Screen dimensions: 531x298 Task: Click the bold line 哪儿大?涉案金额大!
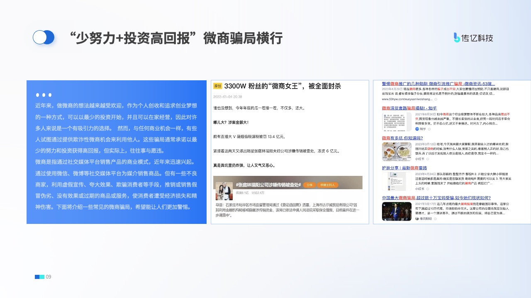(x=231, y=123)
